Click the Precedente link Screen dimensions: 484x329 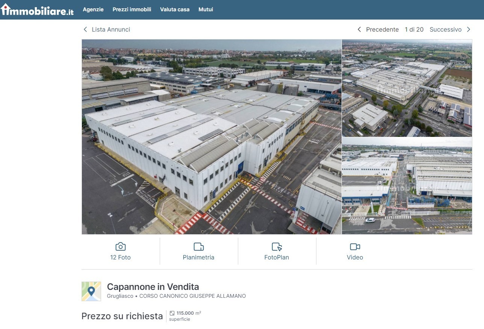click(x=382, y=29)
